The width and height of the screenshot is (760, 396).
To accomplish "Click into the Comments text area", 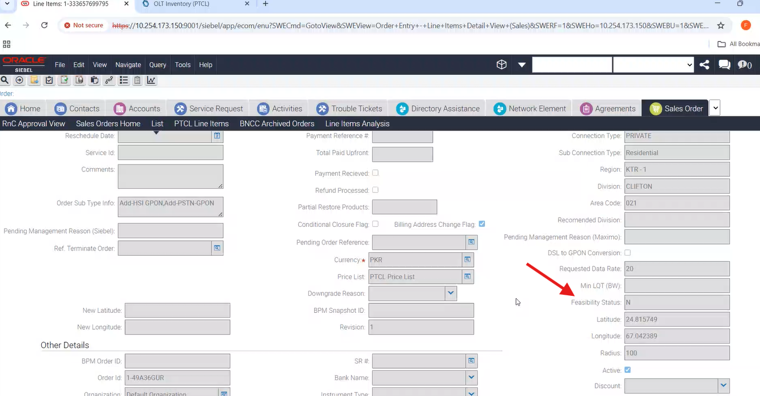I will 170,177.
